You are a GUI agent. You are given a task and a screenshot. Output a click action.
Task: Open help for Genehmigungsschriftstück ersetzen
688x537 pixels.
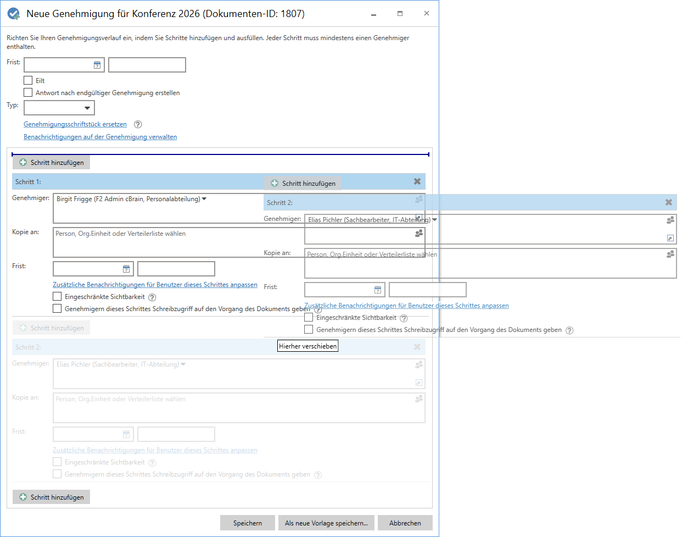pos(137,124)
